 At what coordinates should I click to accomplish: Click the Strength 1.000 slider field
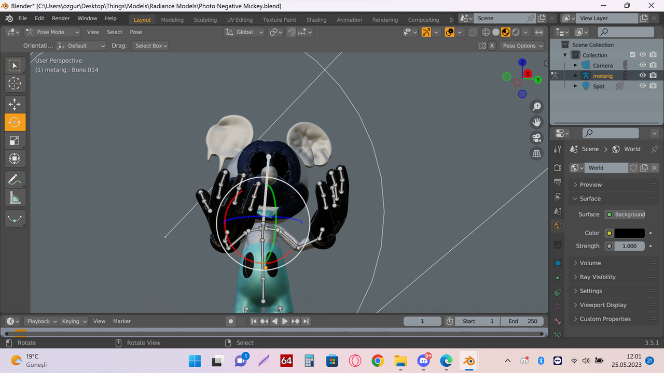629,246
